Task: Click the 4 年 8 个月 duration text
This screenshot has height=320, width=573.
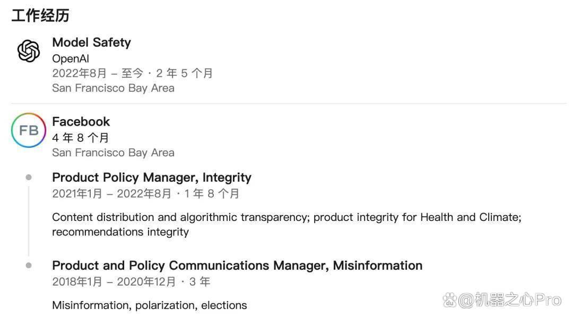Action: tap(81, 138)
